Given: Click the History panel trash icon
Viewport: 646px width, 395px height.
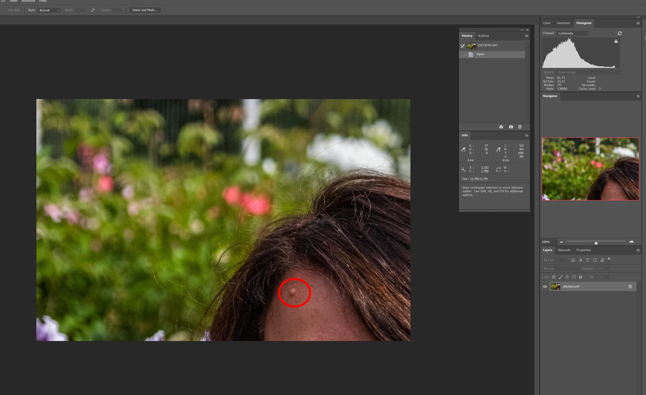Looking at the screenshot, I should tap(520, 127).
